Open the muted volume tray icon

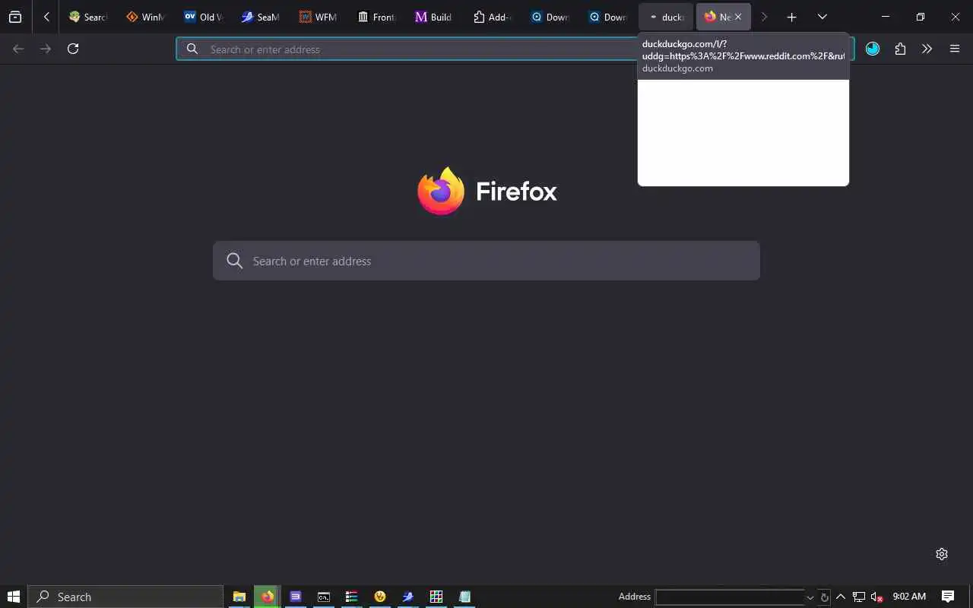click(x=877, y=597)
